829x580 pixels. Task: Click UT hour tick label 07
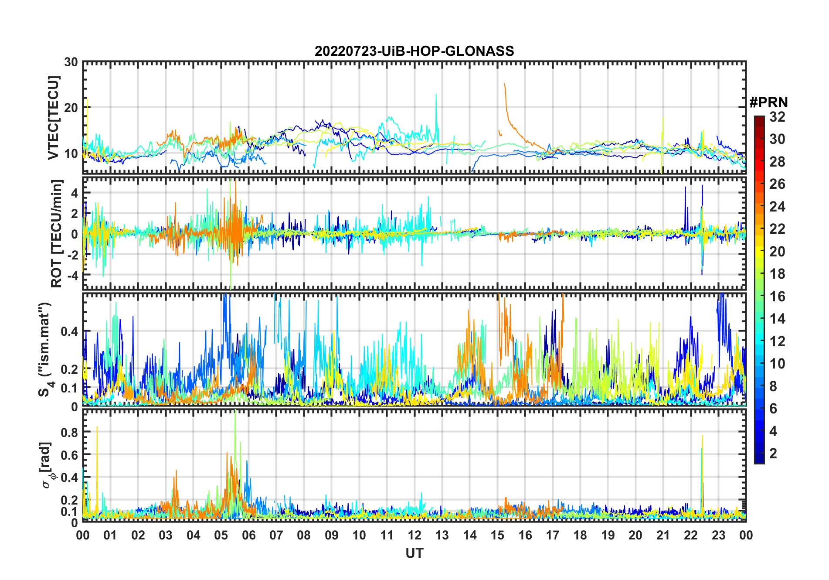point(276,535)
